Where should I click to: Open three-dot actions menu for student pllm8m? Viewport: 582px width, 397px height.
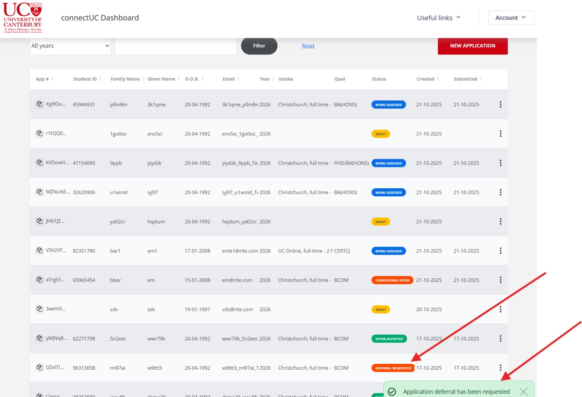click(500, 105)
